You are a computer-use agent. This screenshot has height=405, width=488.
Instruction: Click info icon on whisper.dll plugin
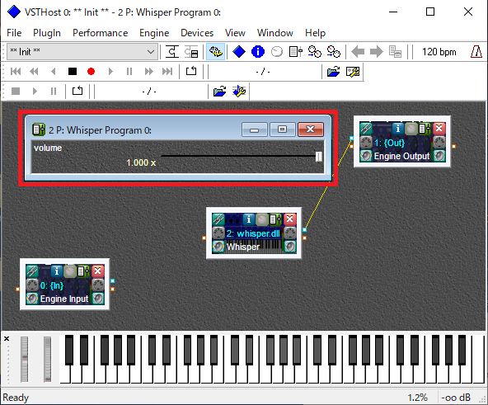pyautogui.click(x=248, y=219)
